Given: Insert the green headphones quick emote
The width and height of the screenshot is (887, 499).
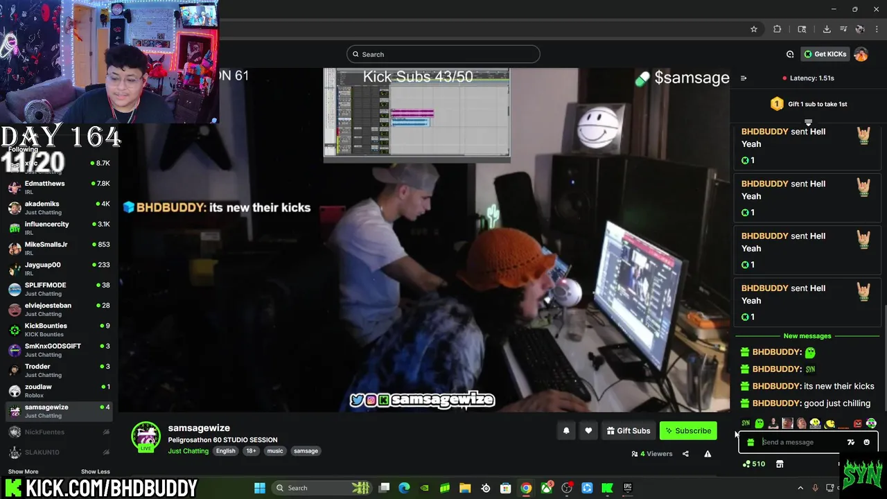Looking at the screenshot, I should point(872,423).
